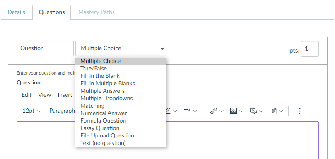Click the superscript T² icon
Viewport: 335px width, 159px height.
(187, 111)
